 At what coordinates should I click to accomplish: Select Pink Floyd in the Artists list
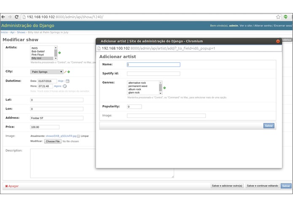(42, 55)
